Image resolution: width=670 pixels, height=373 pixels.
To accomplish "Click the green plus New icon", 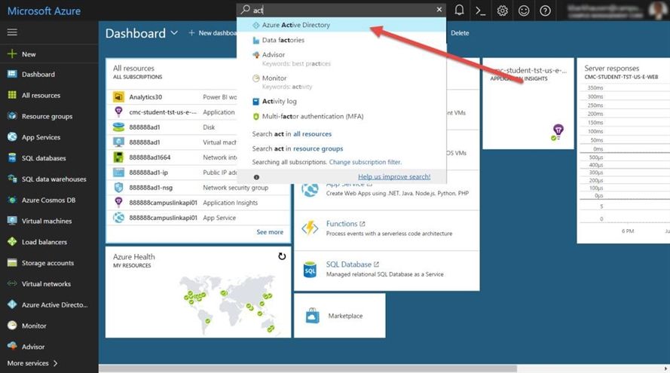I will pos(12,54).
